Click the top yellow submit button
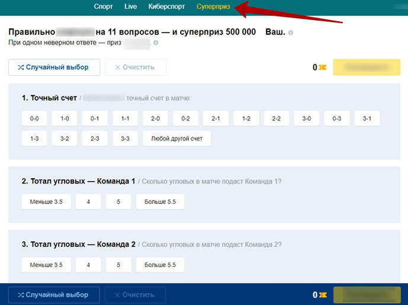The image size is (408, 305). point(367,68)
